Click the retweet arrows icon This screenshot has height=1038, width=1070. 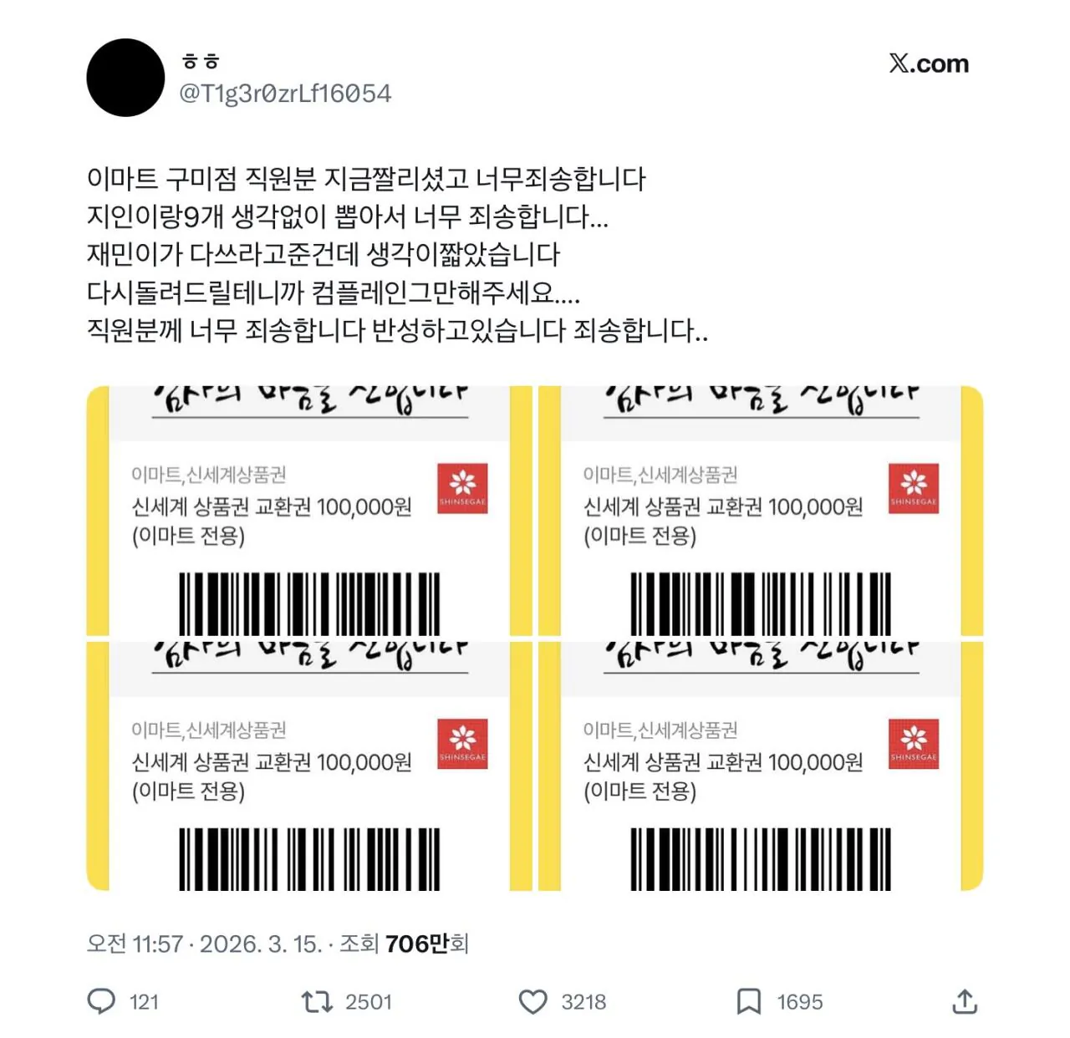coord(317,1001)
